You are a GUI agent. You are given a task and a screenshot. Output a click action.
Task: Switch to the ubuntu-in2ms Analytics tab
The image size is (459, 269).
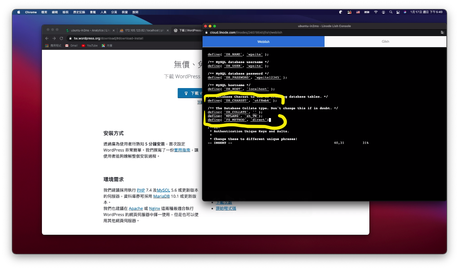[91, 30]
